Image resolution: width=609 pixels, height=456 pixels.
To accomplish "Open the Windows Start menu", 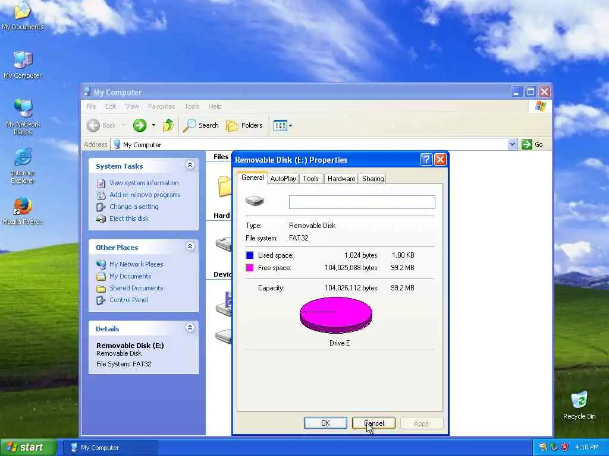I will point(28,447).
